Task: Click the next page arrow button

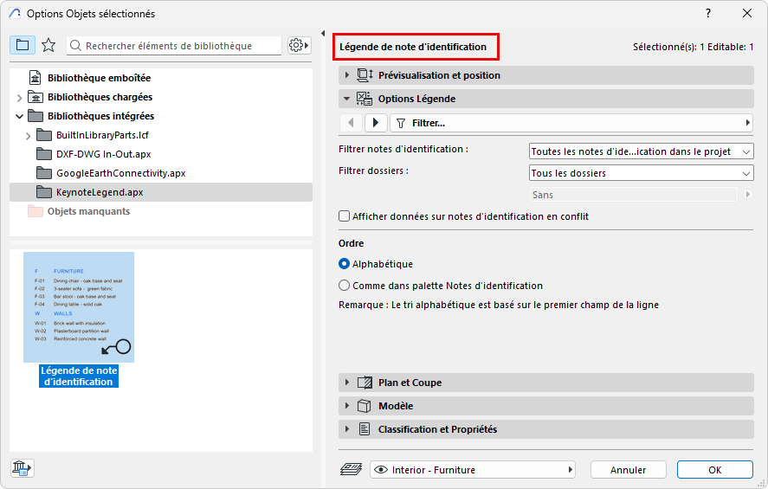Action: click(375, 123)
